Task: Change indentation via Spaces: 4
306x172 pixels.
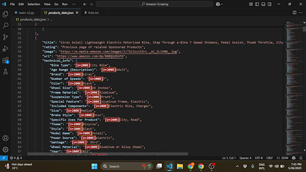Action: 245,158
